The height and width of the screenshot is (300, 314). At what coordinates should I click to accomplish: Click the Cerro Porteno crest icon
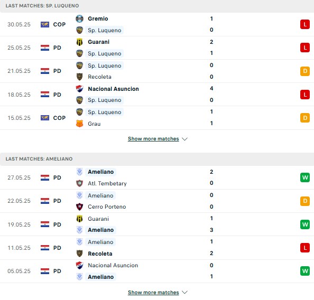tap(79, 207)
